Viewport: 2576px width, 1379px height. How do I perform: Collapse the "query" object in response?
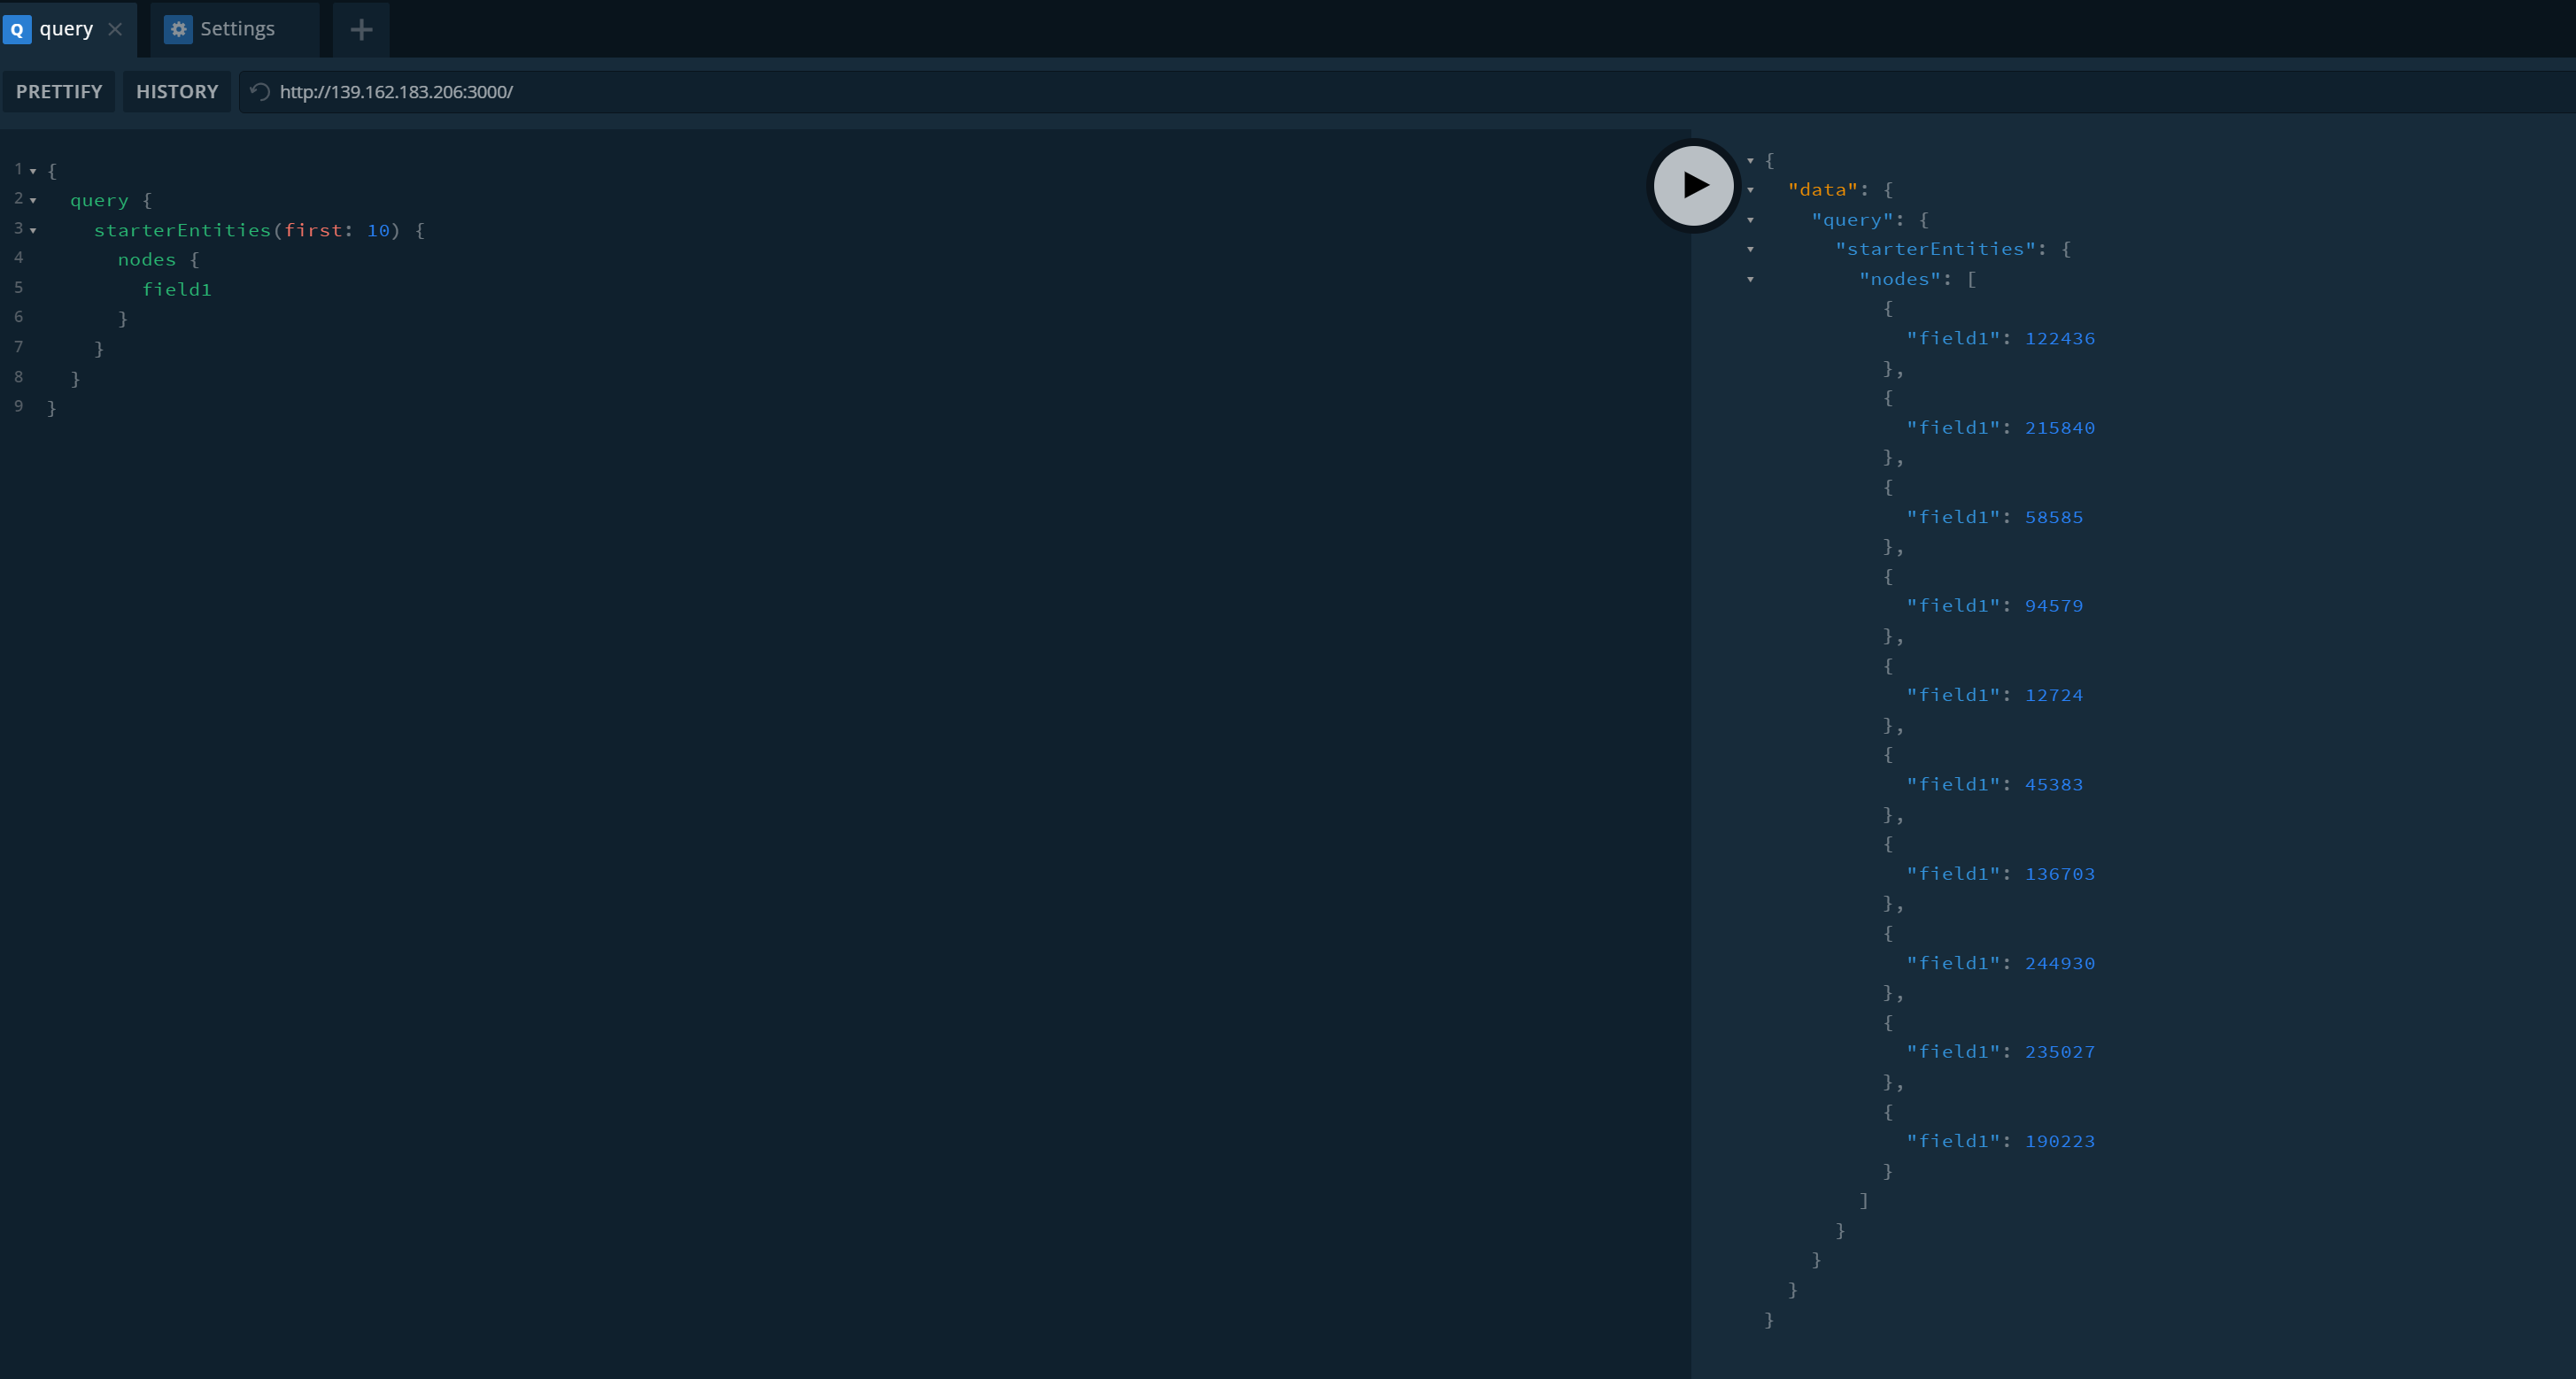pyautogui.click(x=1750, y=220)
